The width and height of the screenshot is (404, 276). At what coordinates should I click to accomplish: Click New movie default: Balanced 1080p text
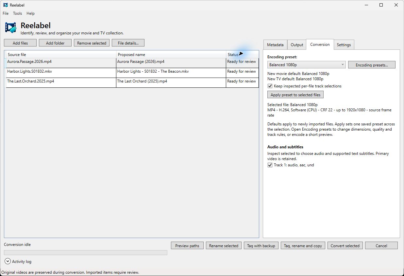point(298,74)
